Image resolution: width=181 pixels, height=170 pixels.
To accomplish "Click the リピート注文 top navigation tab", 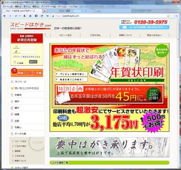I will pos(65,35).
